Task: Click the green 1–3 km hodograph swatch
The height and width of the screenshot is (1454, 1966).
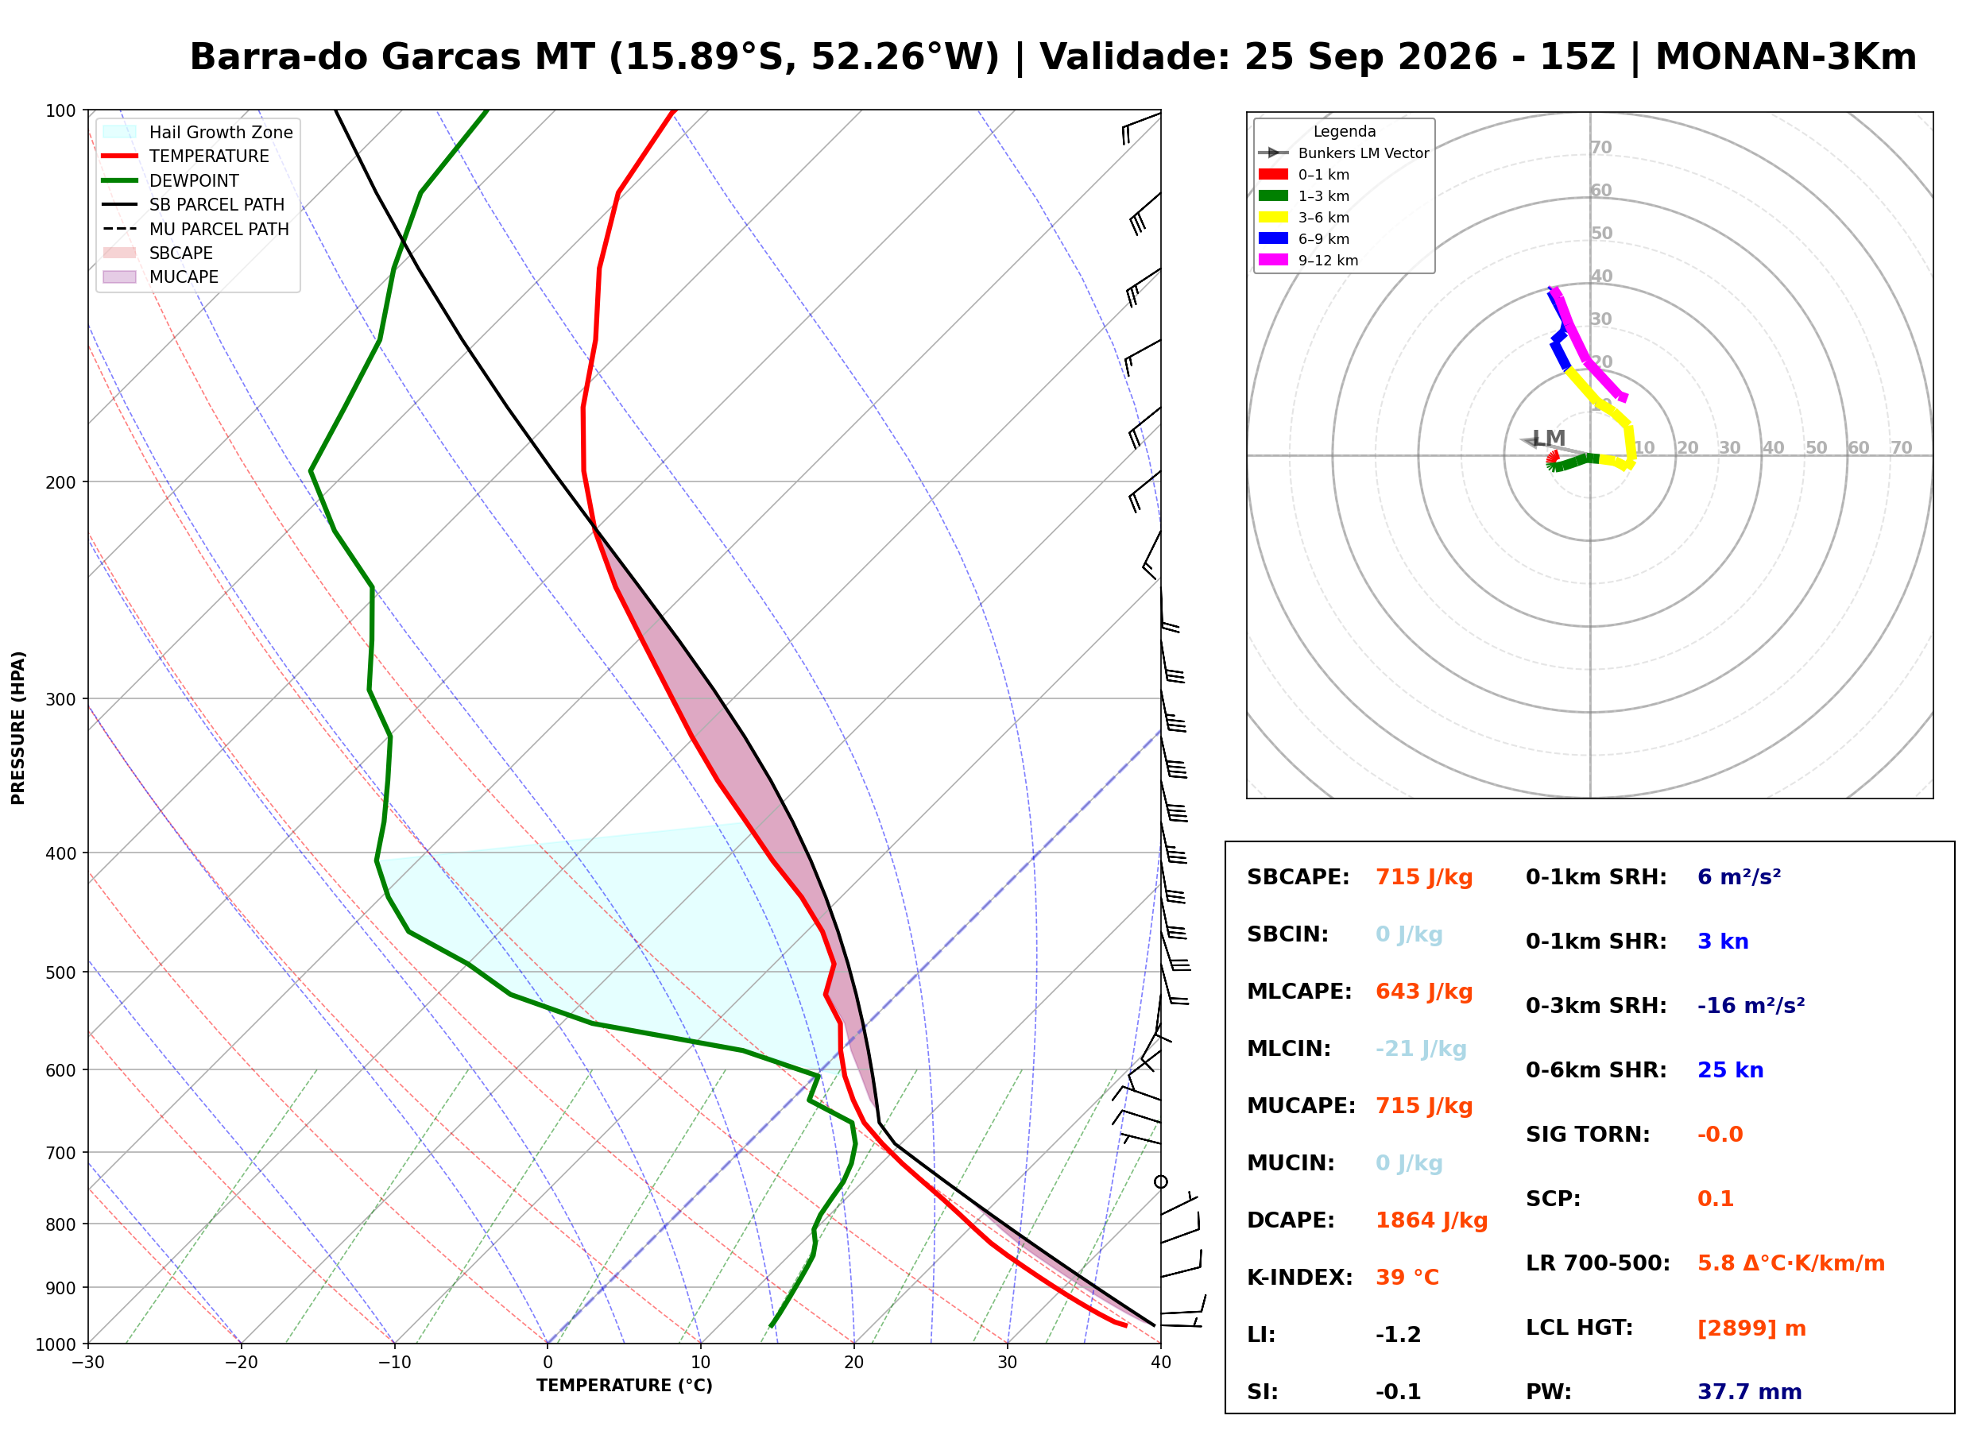Action: tap(1273, 195)
